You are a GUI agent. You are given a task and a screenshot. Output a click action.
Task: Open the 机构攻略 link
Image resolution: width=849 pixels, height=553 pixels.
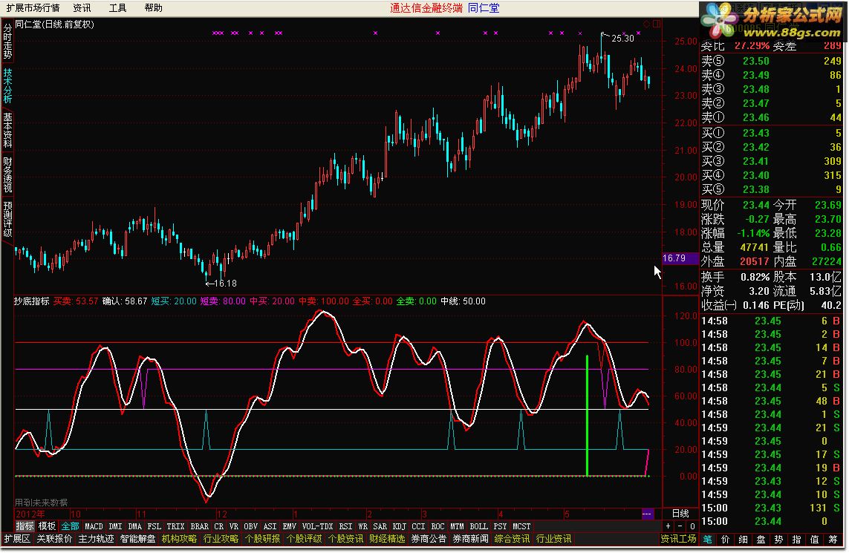179,539
